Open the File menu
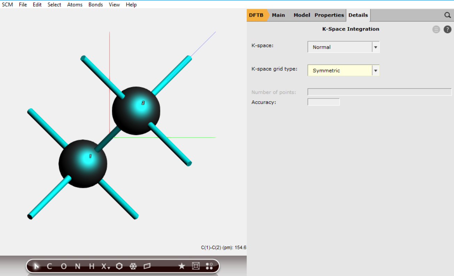The height and width of the screenshot is (276, 454). (23, 5)
